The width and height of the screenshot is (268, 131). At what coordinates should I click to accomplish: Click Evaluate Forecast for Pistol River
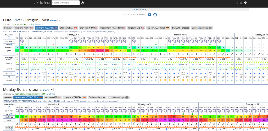click(x=180, y=28)
